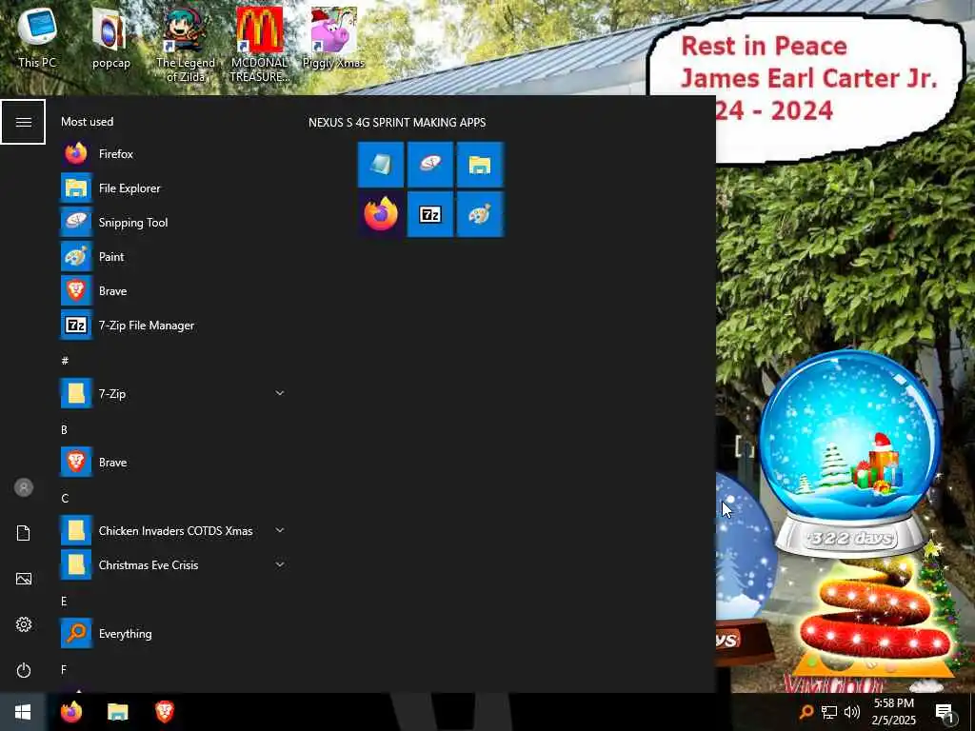
Task: Click the B section letter header
Action: point(64,429)
